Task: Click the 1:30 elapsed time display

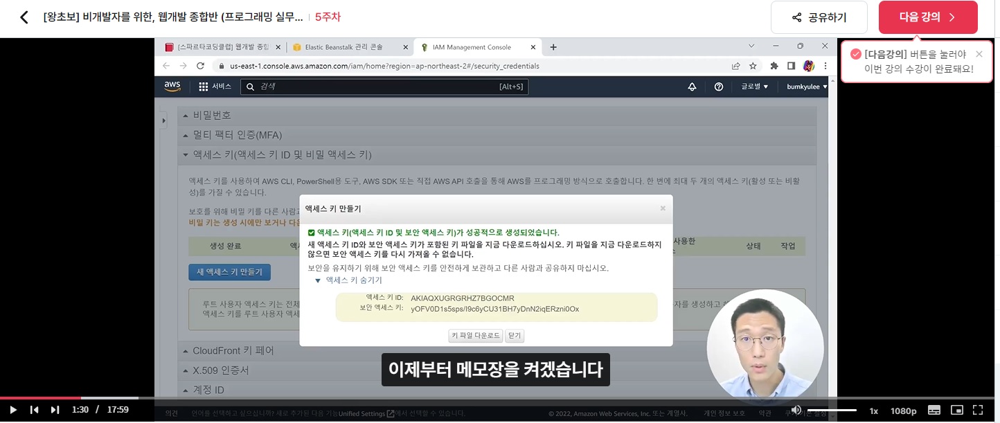Action: point(80,410)
